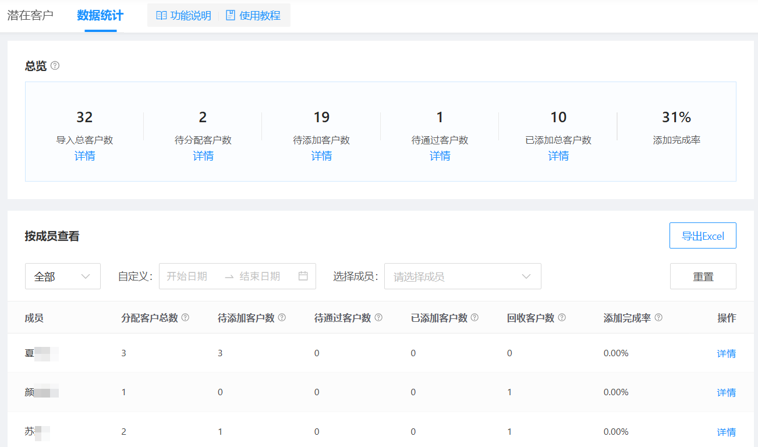758x447 pixels.
Task: Click 按成员查看 section title
Action: tap(52, 236)
